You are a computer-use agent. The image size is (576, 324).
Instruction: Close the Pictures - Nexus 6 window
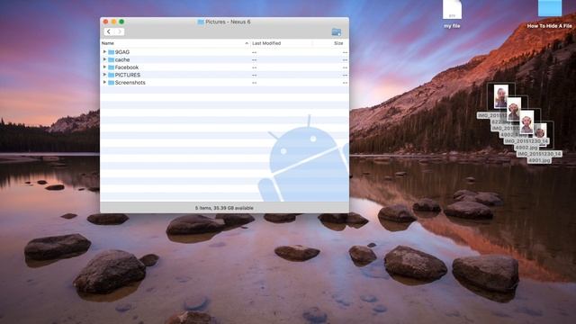point(106,22)
